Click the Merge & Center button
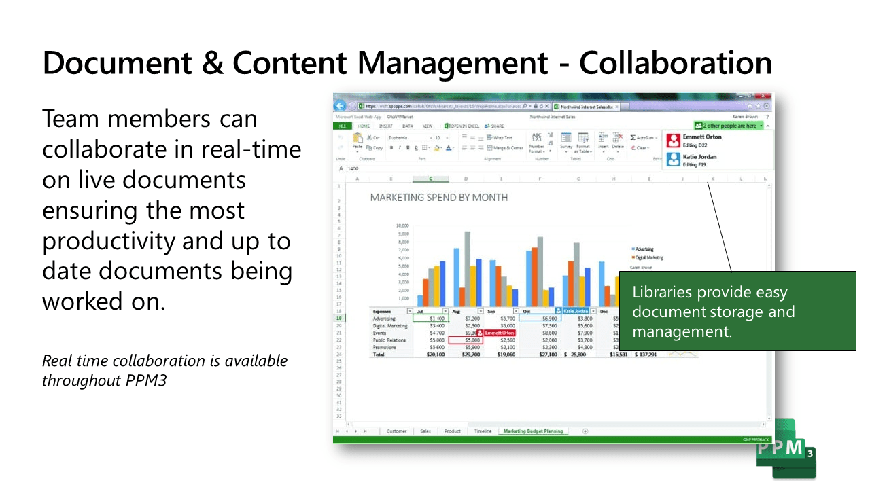The height and width of the screenshot is (489, 870). (x=504, y=147)
